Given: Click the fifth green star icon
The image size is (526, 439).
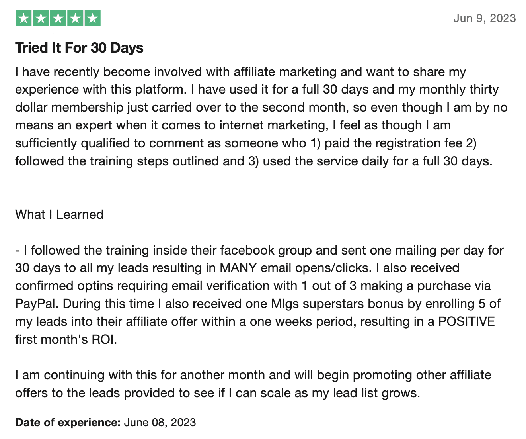Looking at the screenshot, I should tap(92, 18).
